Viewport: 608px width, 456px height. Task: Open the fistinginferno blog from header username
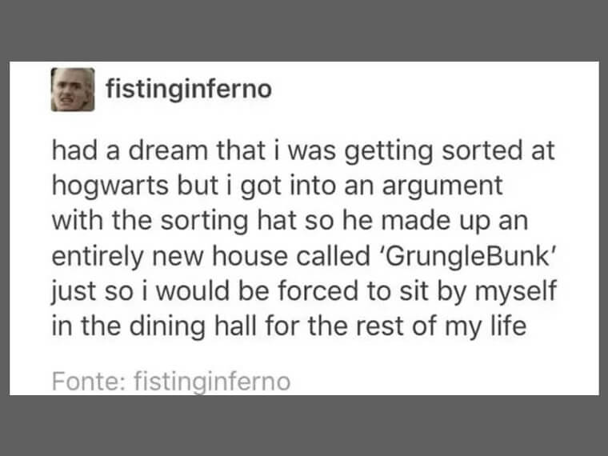pyautogui.click(x=189, y=89)
